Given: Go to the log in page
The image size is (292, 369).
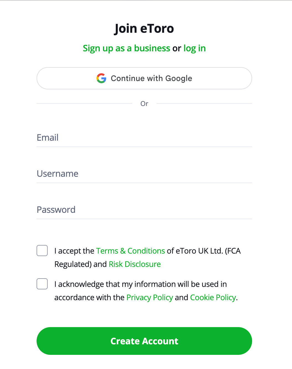Looking at the screenshot, I should tap(194, 48).
